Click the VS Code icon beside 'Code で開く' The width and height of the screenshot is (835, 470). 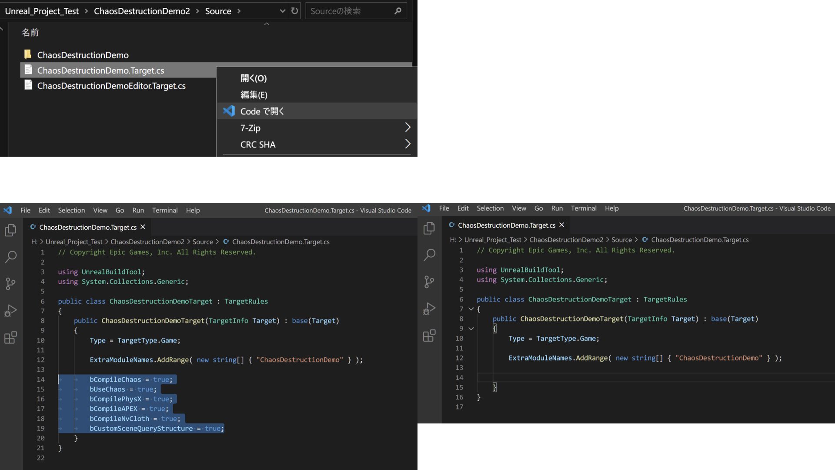[229, 111]
